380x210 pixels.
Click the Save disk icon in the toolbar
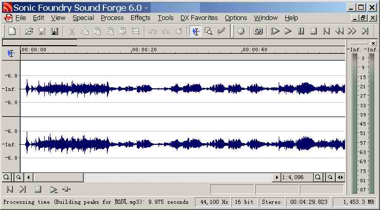tap(42, 31)
